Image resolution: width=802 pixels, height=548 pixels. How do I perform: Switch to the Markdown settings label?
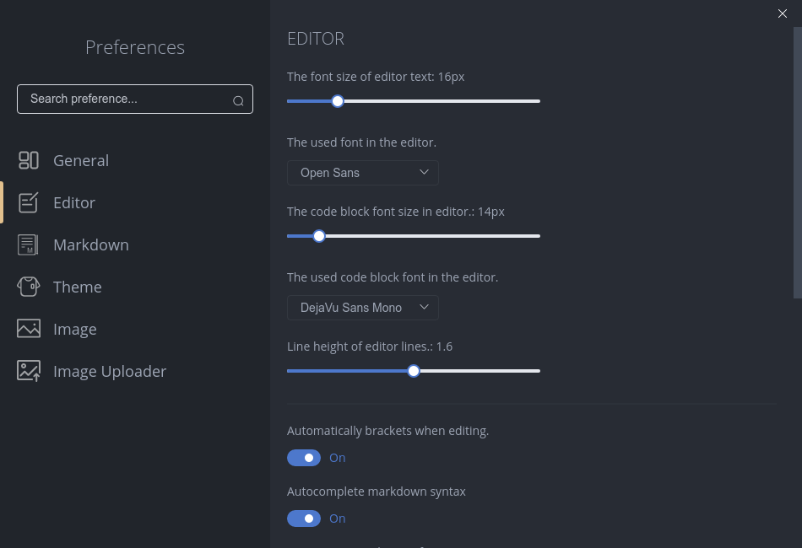tap(91, 244)
